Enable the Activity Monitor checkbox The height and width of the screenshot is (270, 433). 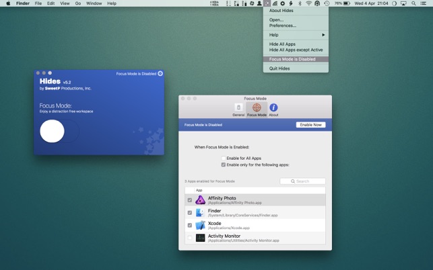(189, 238)
